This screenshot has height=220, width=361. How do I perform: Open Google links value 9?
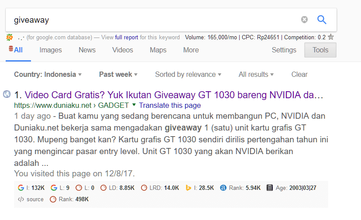[x=60, y=188]
